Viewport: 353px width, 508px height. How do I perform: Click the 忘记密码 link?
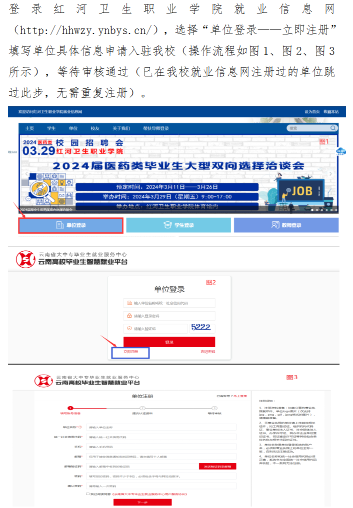tap(207, 352)
